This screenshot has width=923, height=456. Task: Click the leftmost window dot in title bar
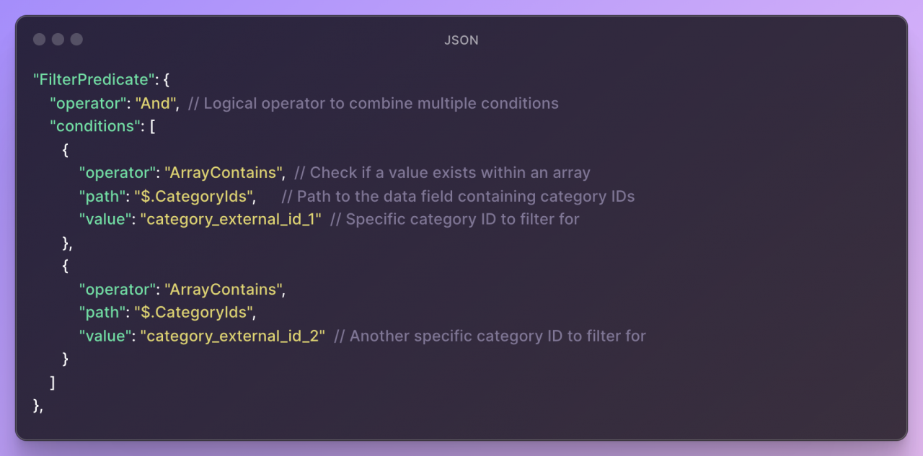click(x=40, y=39)
